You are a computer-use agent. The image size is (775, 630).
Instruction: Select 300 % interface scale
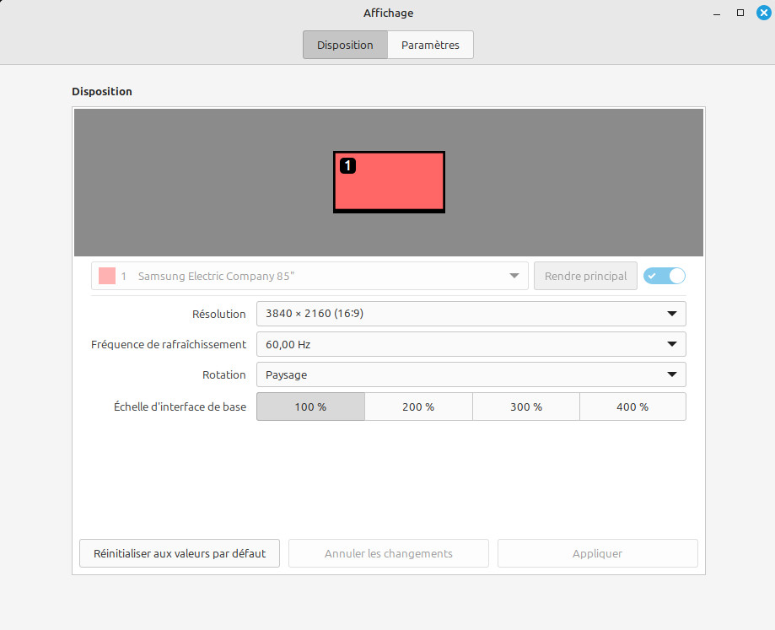coord(526,407)
